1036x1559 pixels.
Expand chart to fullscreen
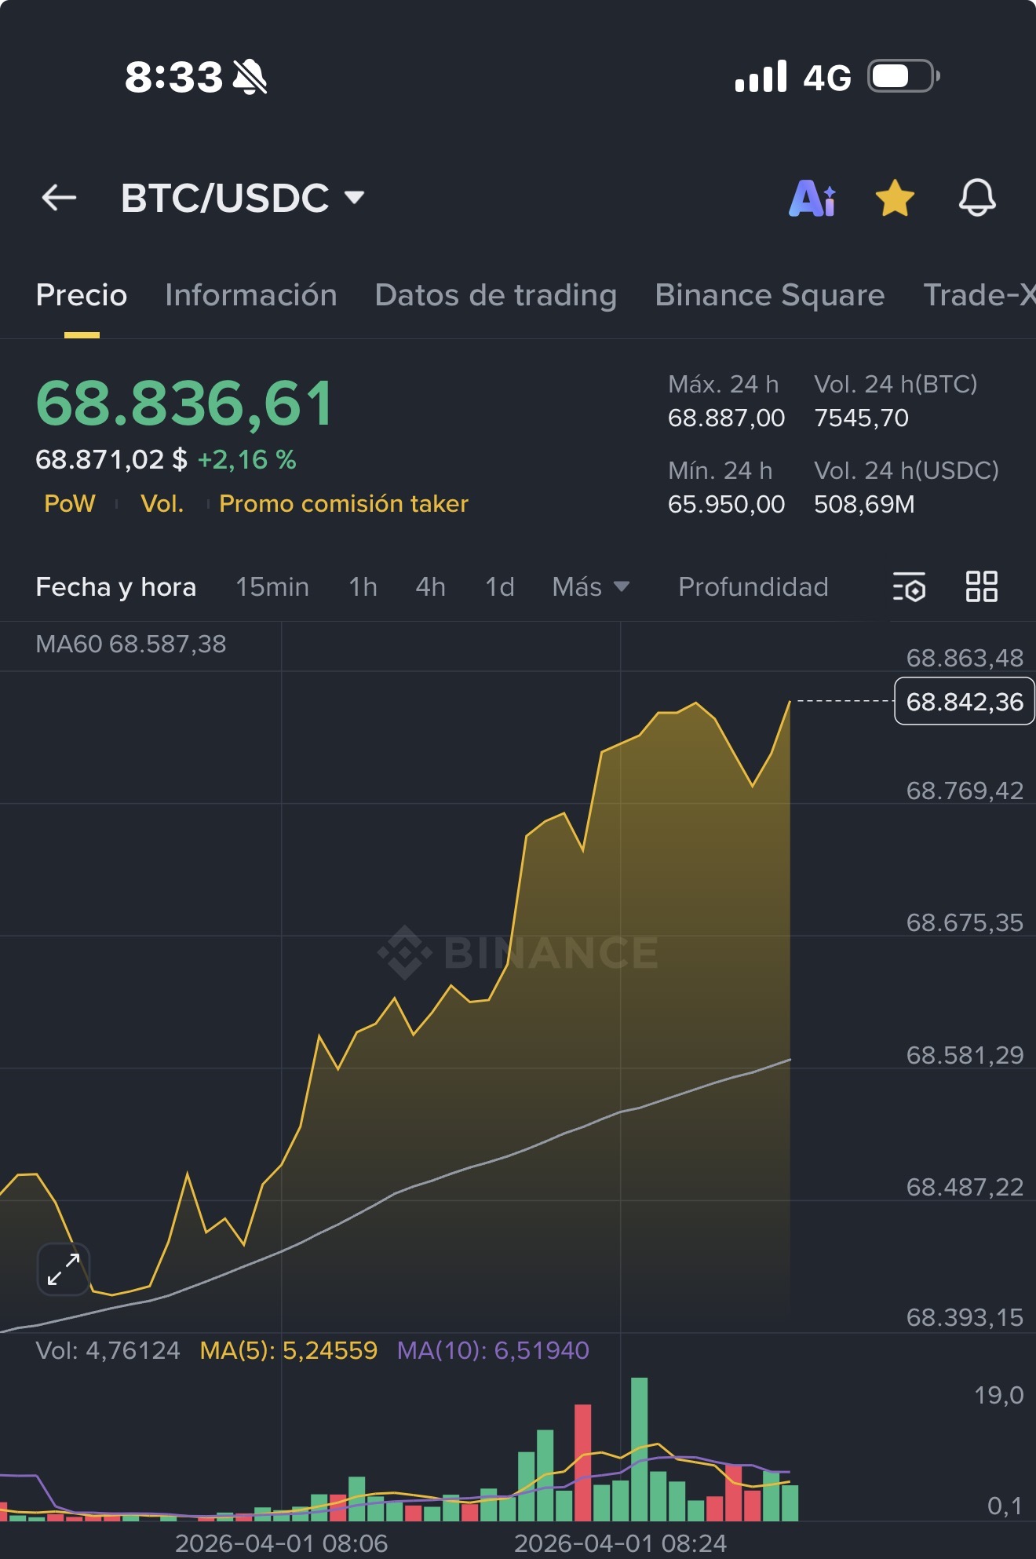pos(64,1269)
